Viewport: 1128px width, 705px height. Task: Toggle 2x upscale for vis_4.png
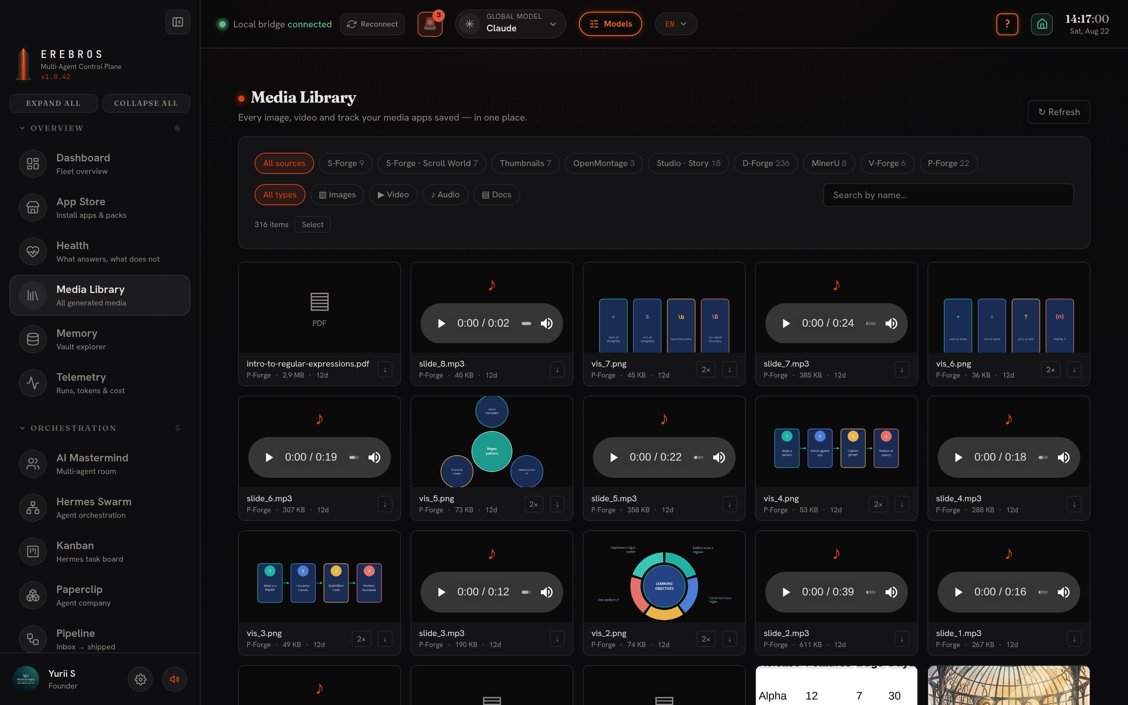[x=878, y=504]
